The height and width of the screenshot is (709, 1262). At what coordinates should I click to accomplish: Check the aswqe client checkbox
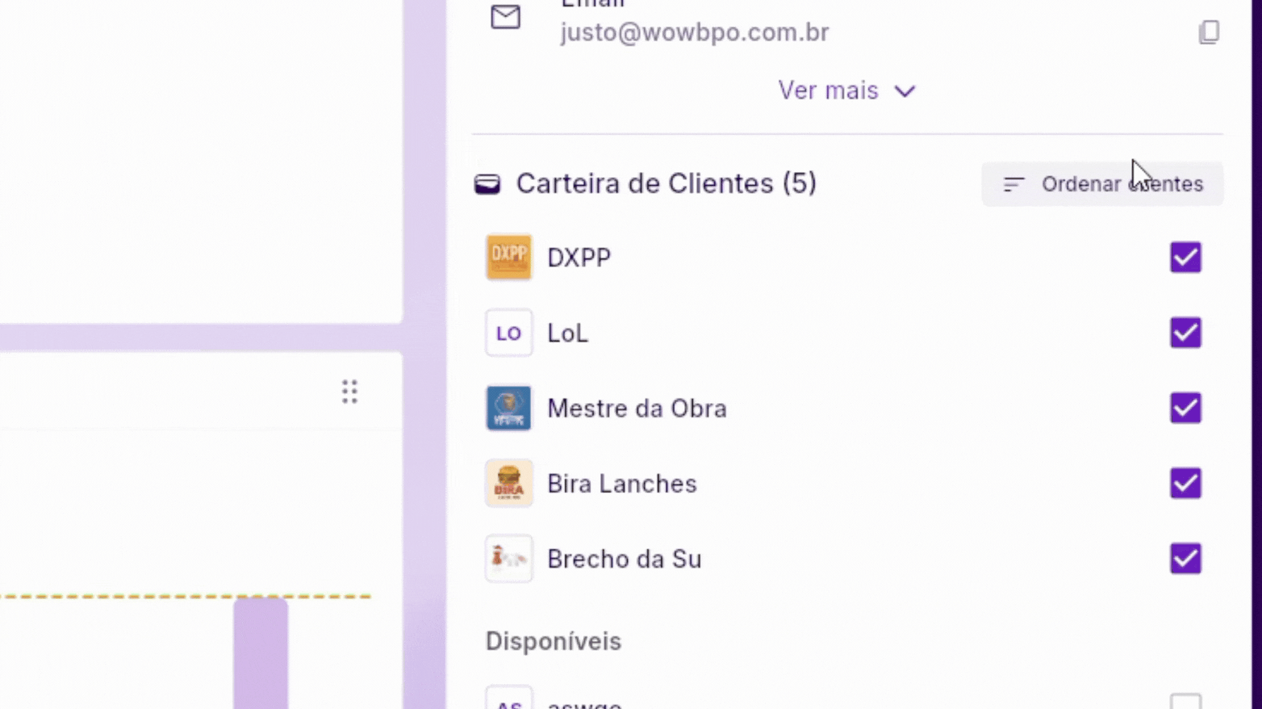[1185, 701]
